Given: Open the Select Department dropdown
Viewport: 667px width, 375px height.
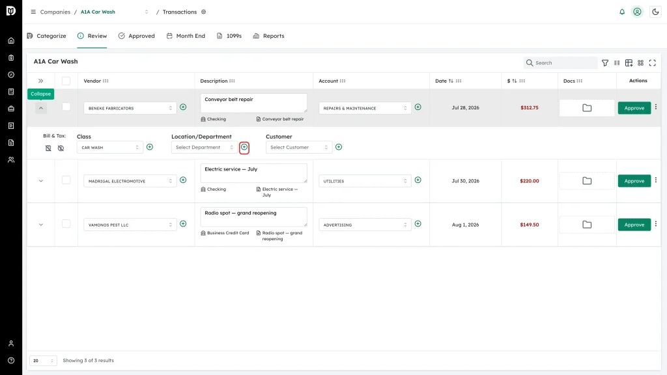Looking at the screenshot, I should click(204, 148).
